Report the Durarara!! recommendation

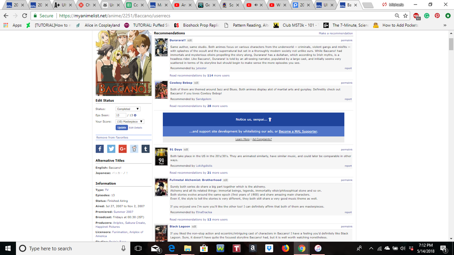pyautogui.click(x=348, y=68)
